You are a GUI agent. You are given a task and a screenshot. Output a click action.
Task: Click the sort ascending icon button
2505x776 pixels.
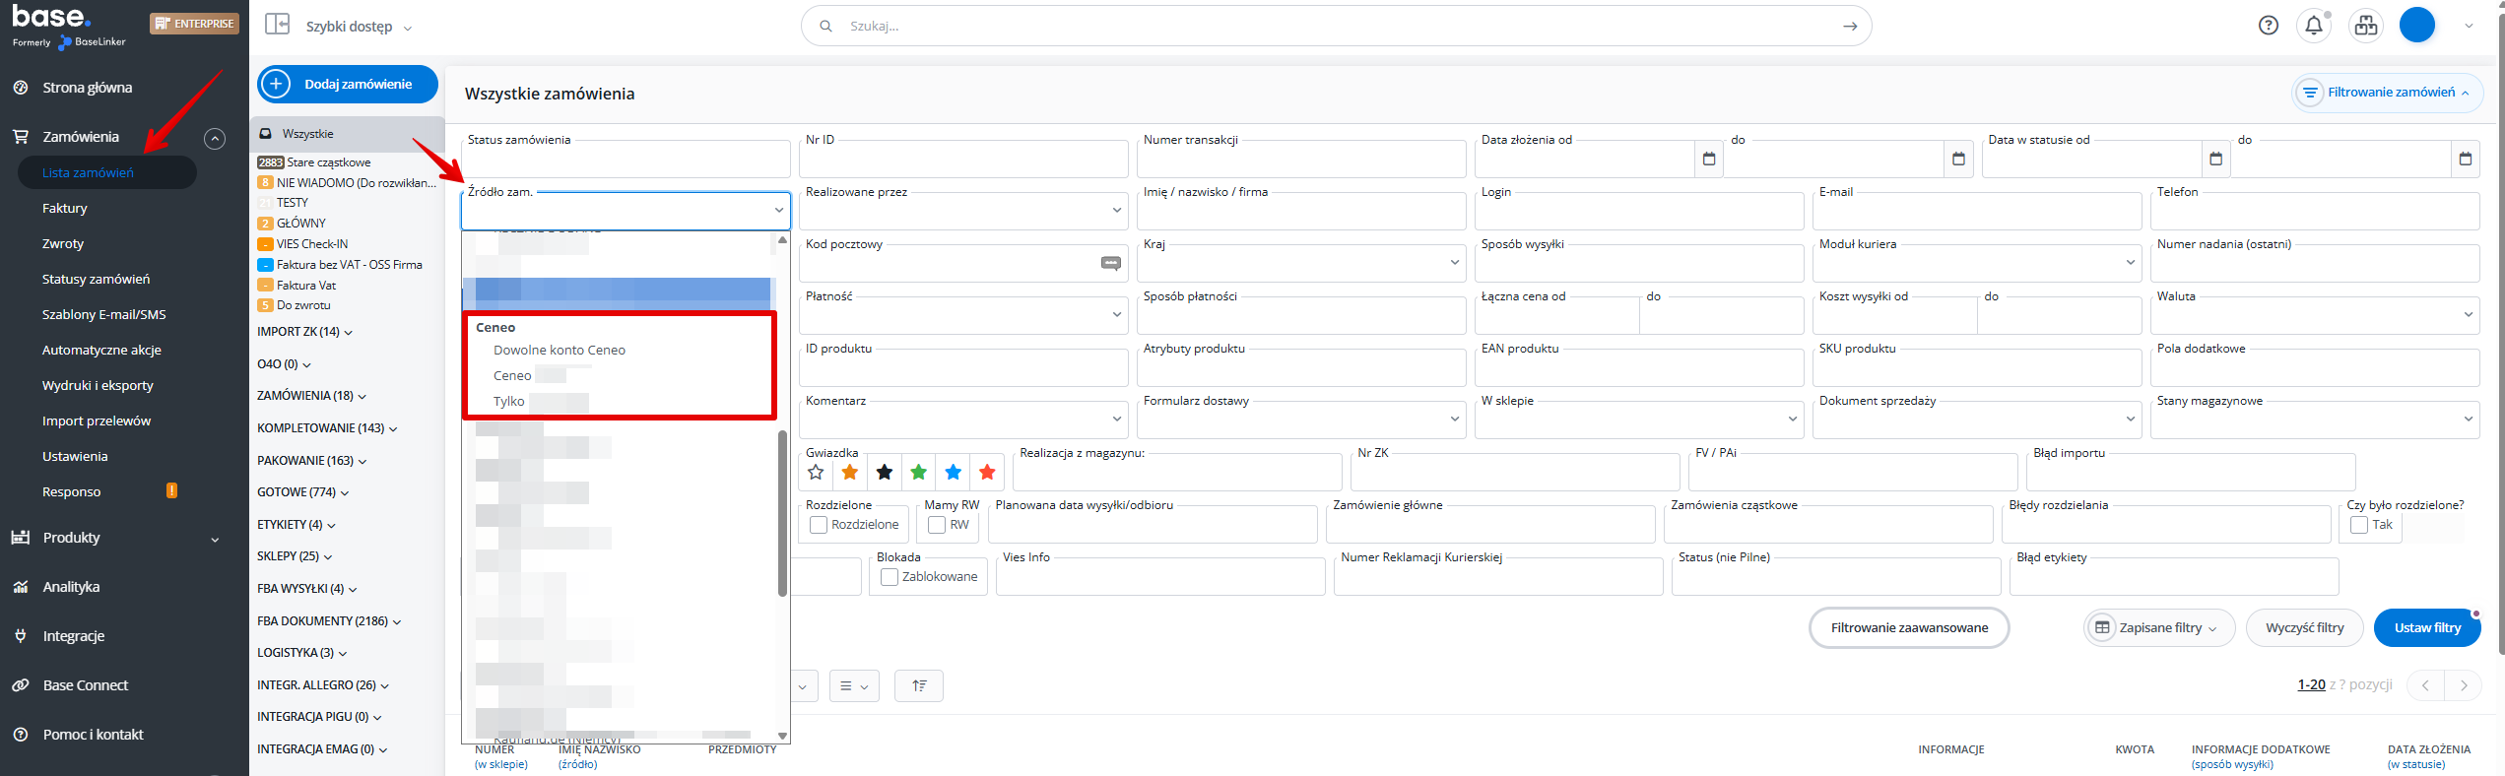click(x=918, y=685)
